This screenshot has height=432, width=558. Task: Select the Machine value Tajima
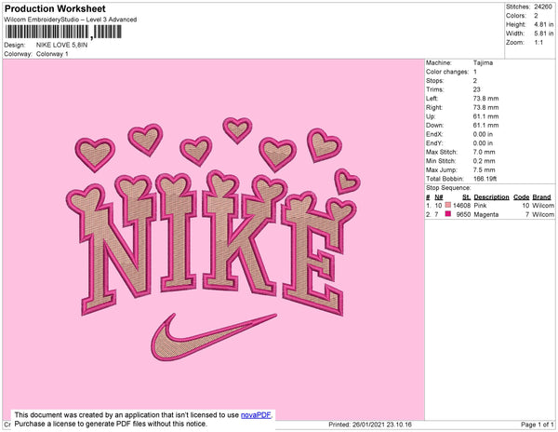(482, 63)
